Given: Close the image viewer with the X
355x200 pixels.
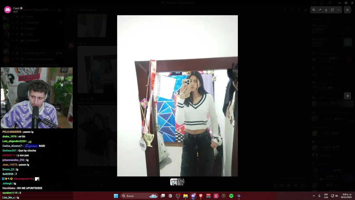Looking at the screenshot, I should point(347,10).
